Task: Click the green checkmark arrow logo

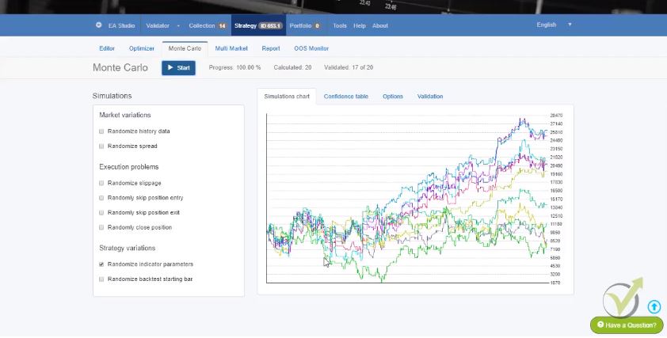Action: click(x=622, y=298)
